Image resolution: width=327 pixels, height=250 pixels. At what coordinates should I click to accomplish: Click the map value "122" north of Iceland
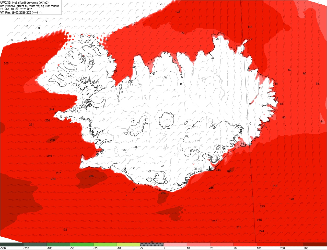pos(178,12)
